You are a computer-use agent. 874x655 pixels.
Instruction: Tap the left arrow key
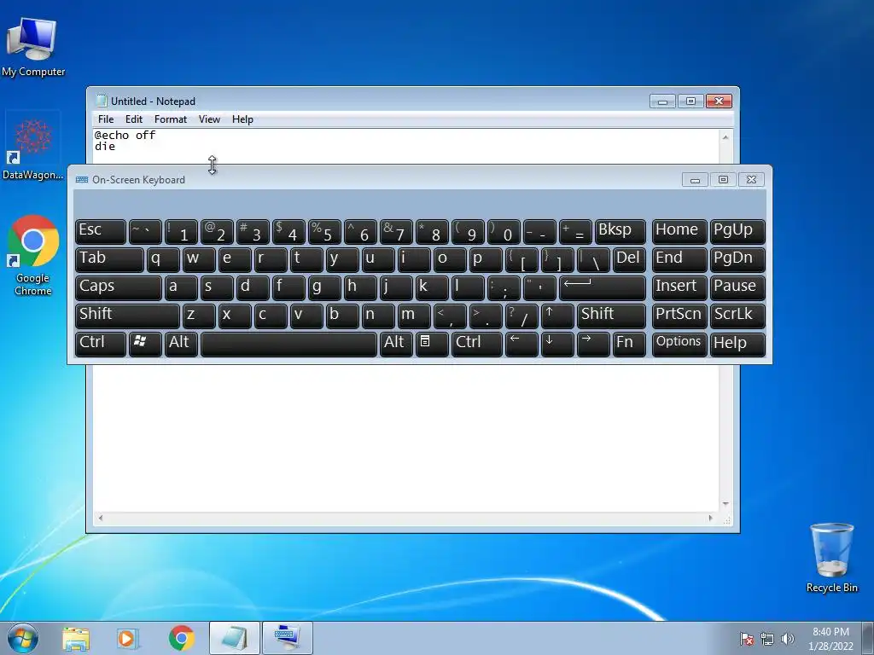click(521, 344)
